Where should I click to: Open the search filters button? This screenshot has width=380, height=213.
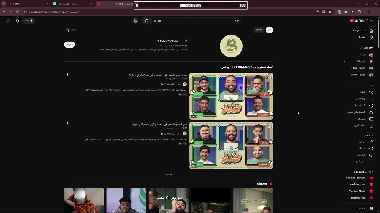click(71, 30)
